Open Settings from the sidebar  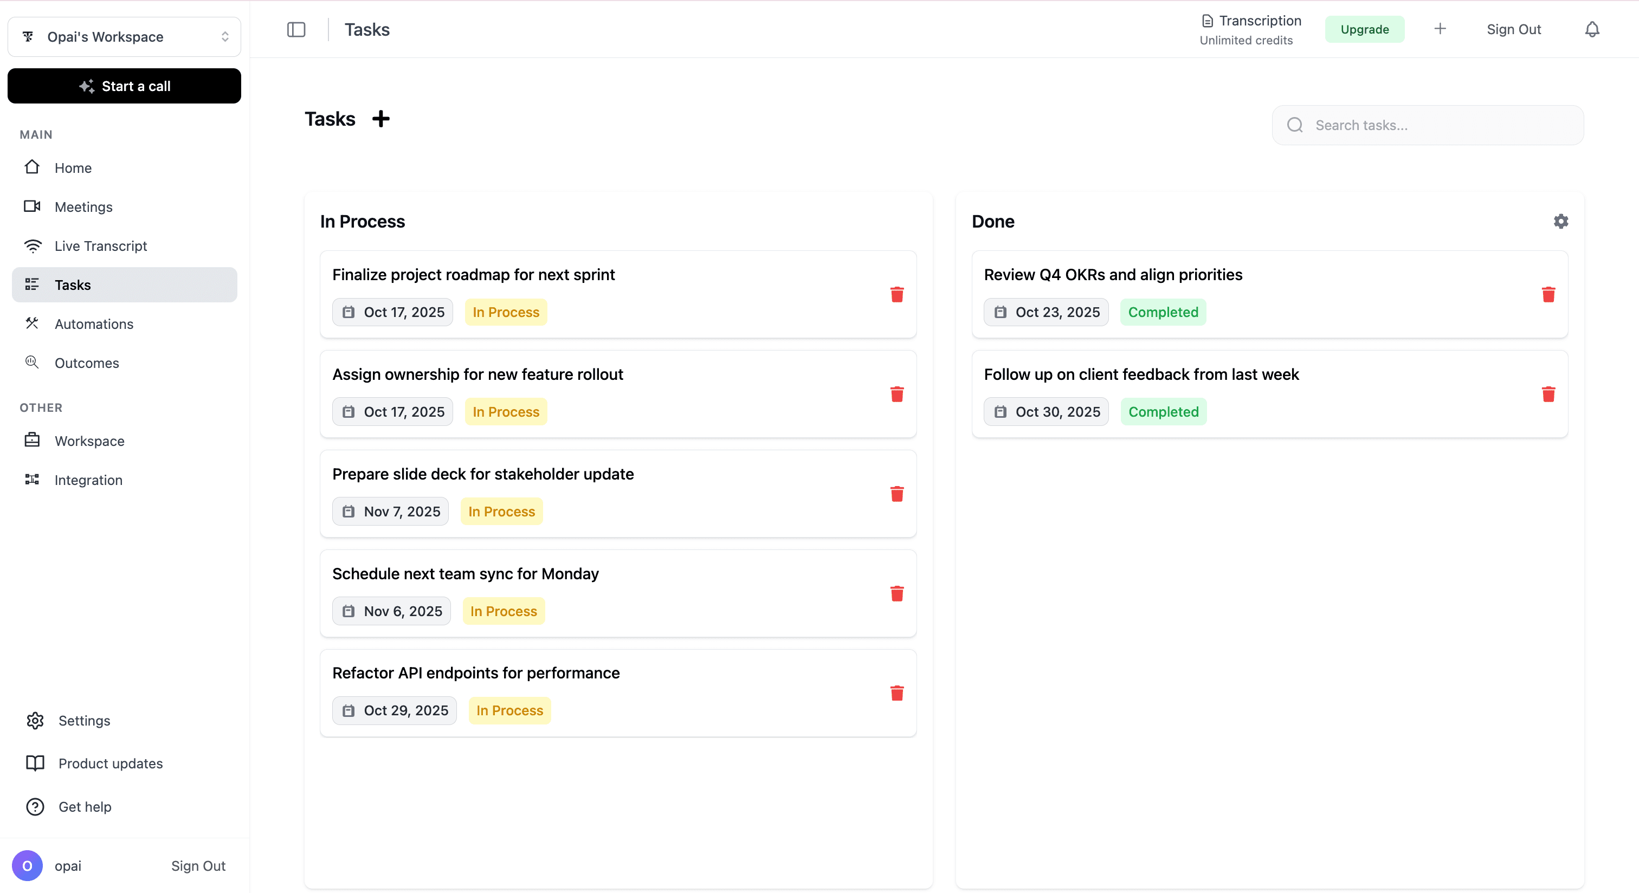tap(85, 720)
